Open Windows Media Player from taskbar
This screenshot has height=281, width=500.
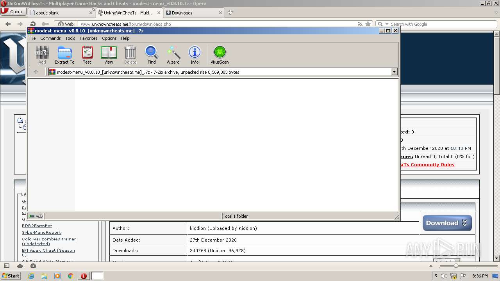click(x=57, y=276)
